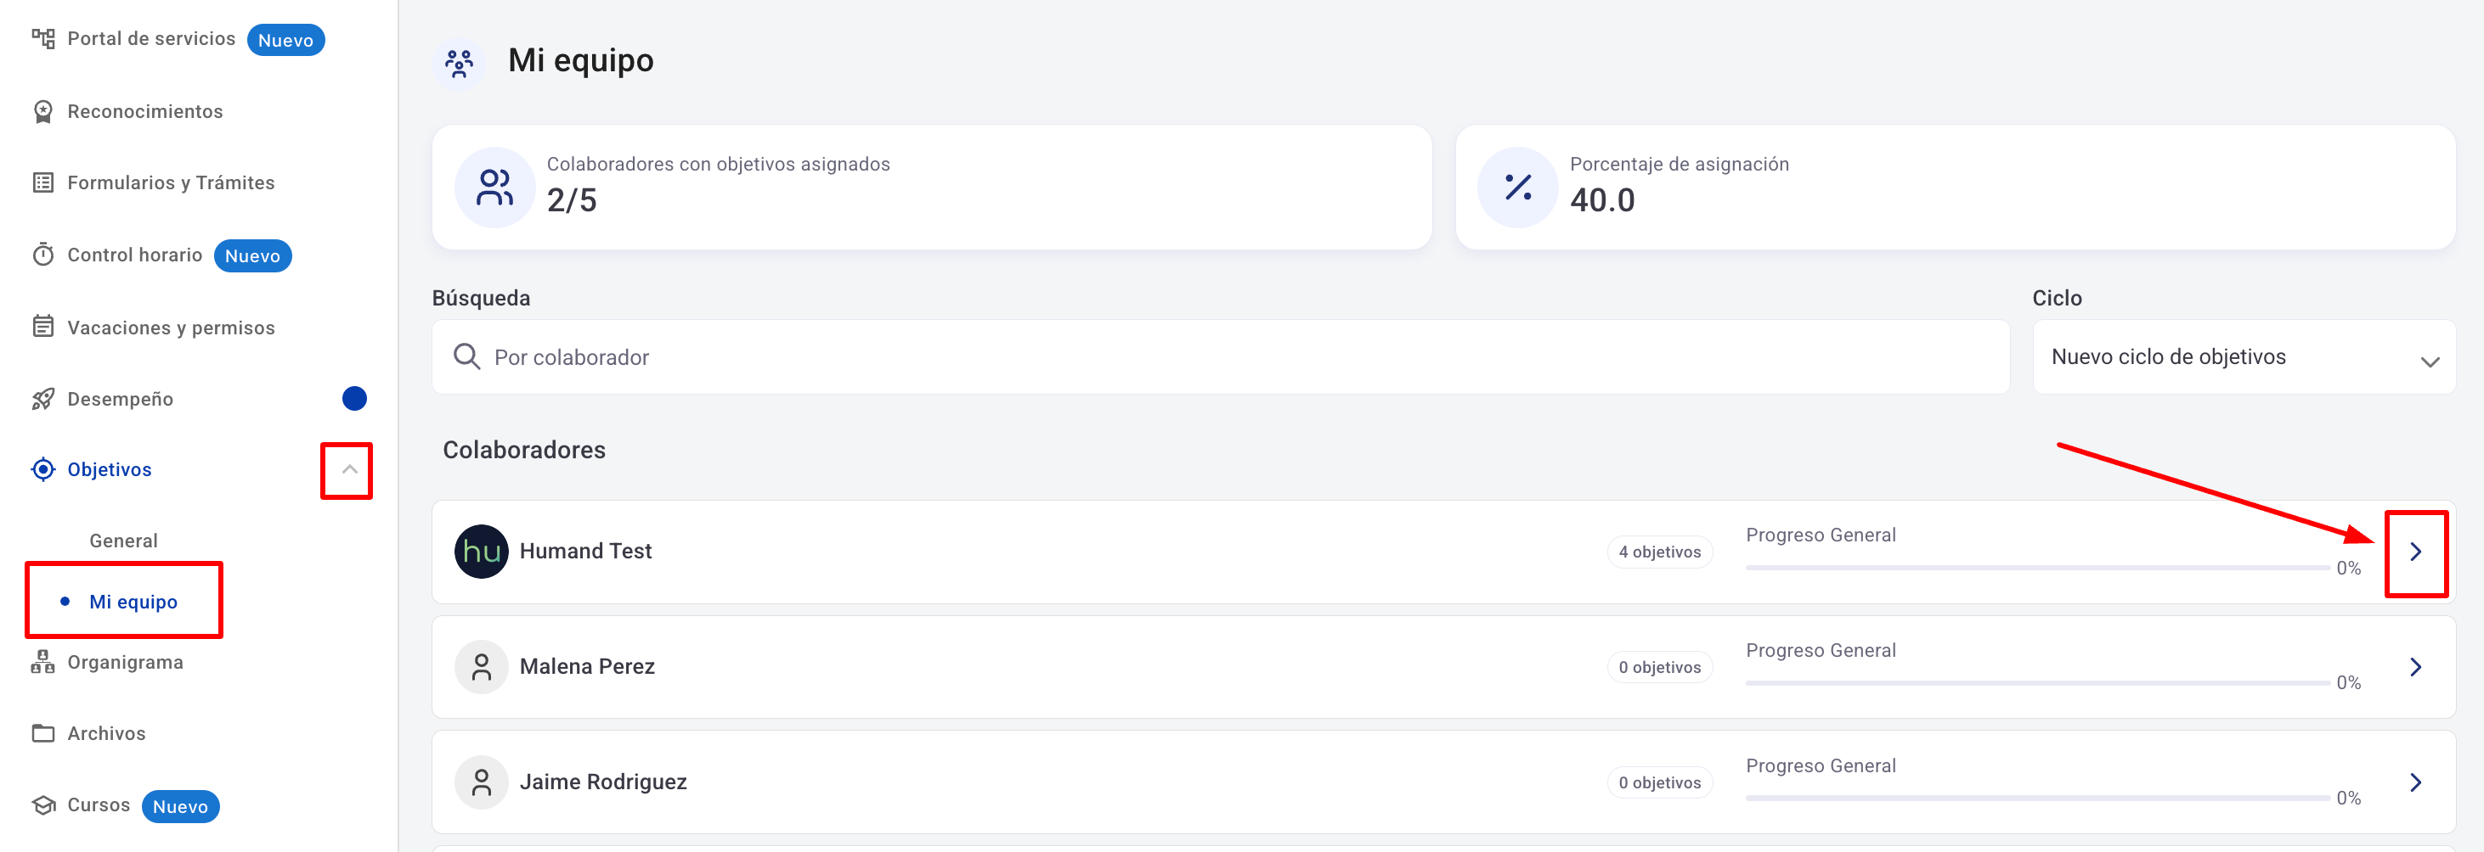Screen dimensions: 2484x852
Task: Select the General submenu item
Action: point(123,541)
